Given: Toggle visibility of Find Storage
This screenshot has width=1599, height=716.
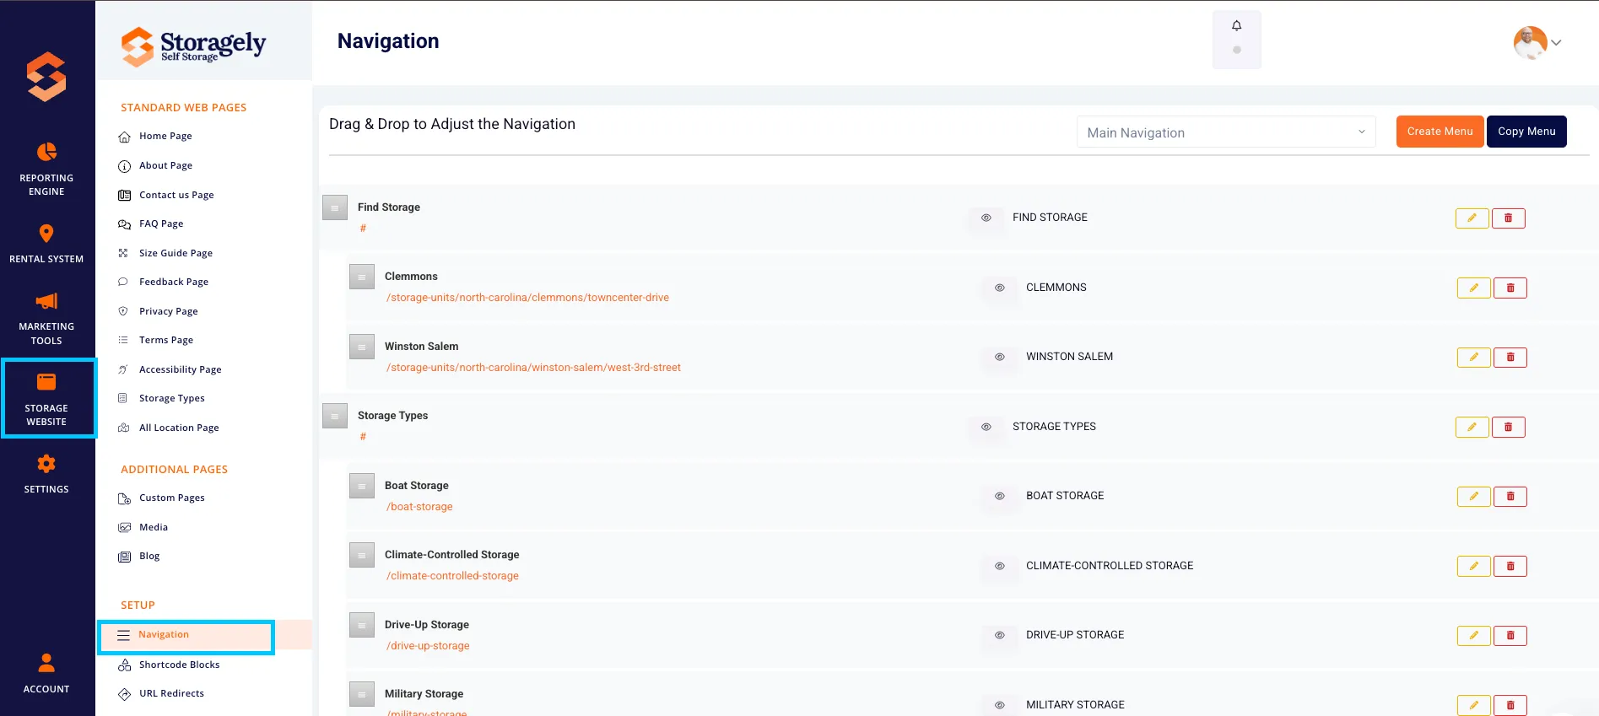Looking at the screenshot, I should (x=986, y=218).
